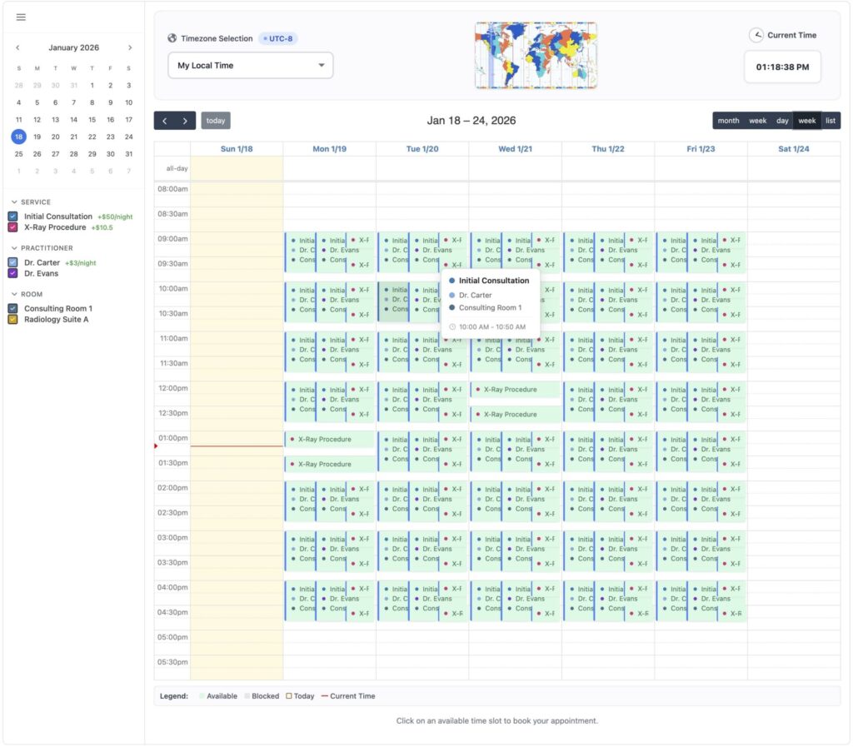Click the globe icon beside Timezone Selection

172,38
